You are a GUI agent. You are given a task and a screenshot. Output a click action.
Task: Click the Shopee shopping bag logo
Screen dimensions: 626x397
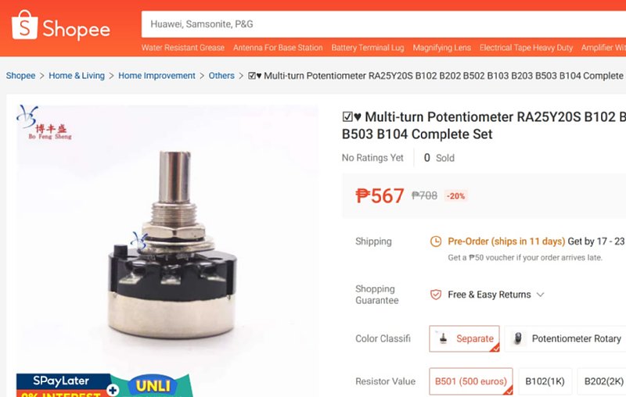click(x=25, y=25)
